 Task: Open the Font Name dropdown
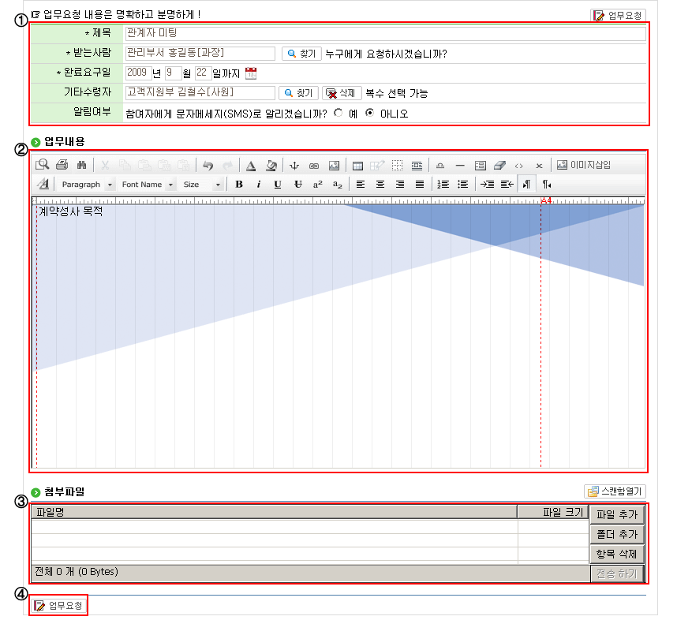pyautogui.click(x=147, y=185)
